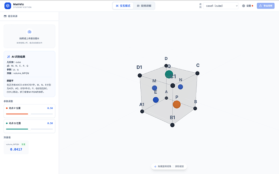Click the 动点 P 位置 slider track
The width and height of the screenshot is (279, 174).
pos(29,114)
